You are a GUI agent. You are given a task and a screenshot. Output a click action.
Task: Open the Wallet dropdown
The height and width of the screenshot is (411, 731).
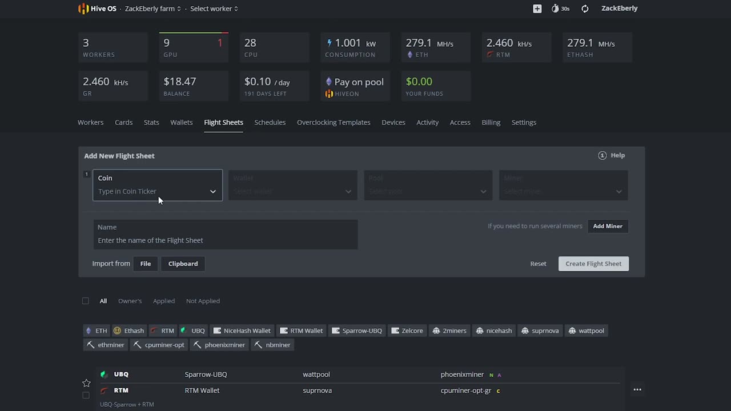(x=292, y=185)
